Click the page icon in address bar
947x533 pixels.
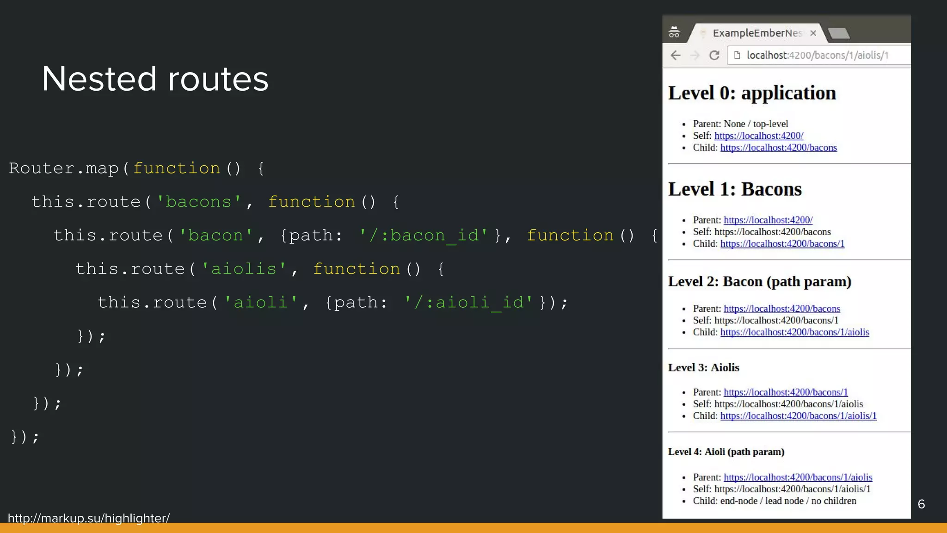coord(738,55)
